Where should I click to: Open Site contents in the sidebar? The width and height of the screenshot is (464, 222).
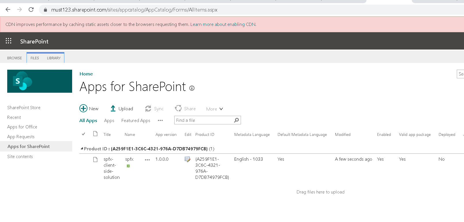(x=20, y=156)
